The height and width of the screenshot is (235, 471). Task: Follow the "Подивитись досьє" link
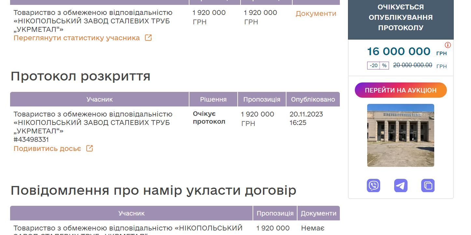(47, 148)
